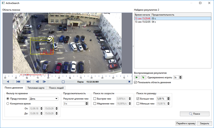Jump to the next recording fragment
This screenshot has width=214, height=128.
click(28, 82)
